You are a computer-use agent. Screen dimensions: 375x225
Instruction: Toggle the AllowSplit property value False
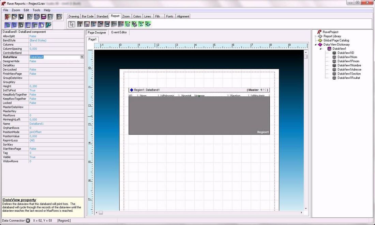33,36
